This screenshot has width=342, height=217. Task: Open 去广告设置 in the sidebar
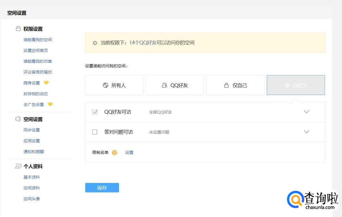[x=34, y=105]
